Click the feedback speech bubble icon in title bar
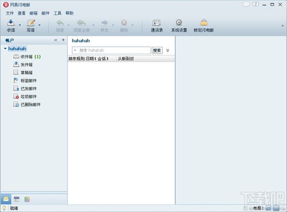 click(x=246, y=5)
